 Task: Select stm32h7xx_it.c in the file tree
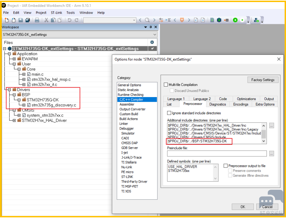(x=44, y=84)
